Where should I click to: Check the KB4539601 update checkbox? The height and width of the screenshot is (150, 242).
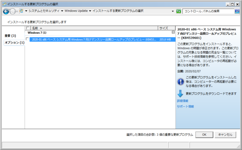click(27, 39)
